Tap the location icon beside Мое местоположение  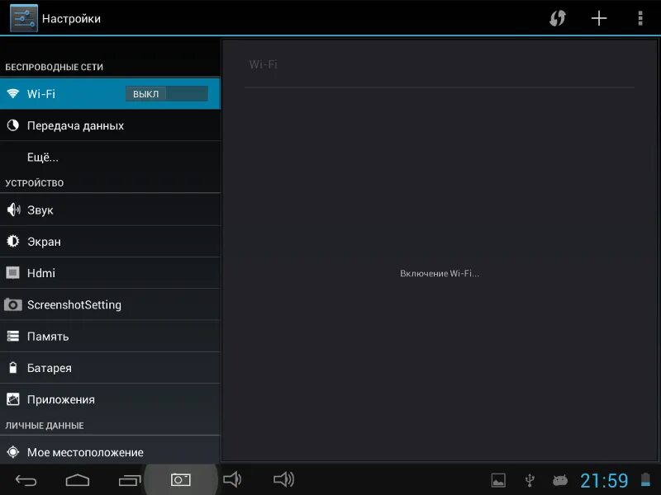(x=13, y=451)
